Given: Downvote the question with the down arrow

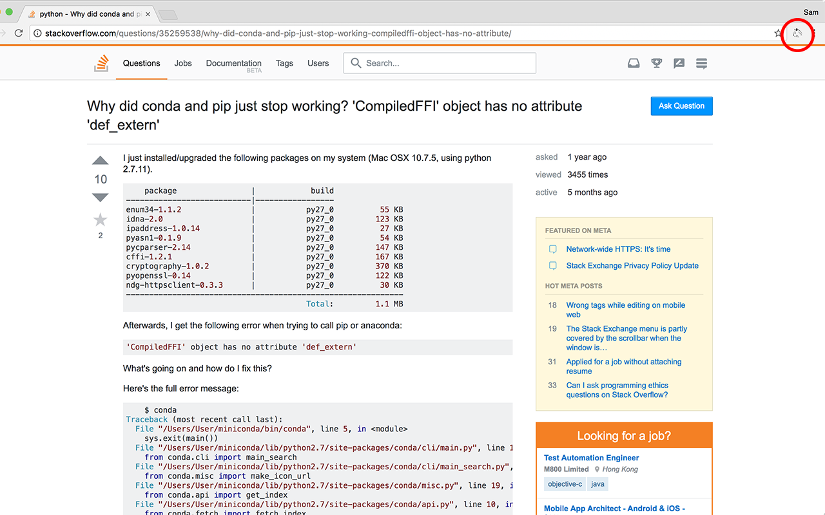Looking at the screenshot, I should pyautogui.click(x=101, y=197).
